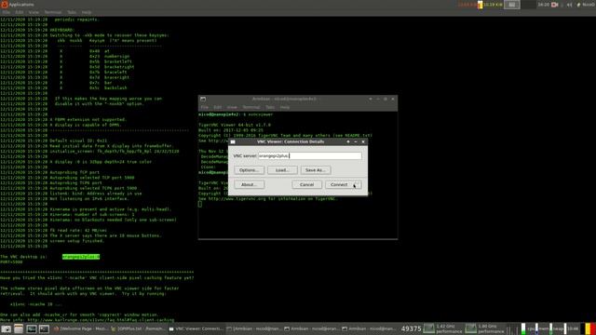Maximize the Armbian terminal window
The image size is (596, 335).
pyautogui.click(x=385, y=99)
